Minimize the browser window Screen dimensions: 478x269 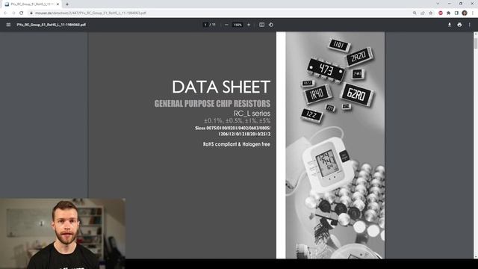(450, 4)
